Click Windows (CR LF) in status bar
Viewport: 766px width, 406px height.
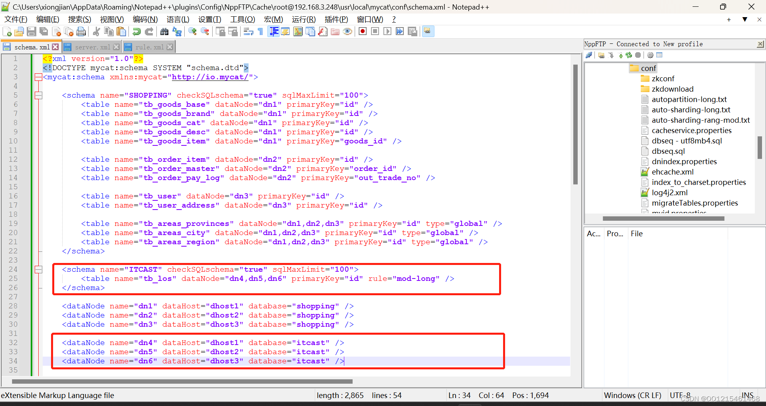632,396
